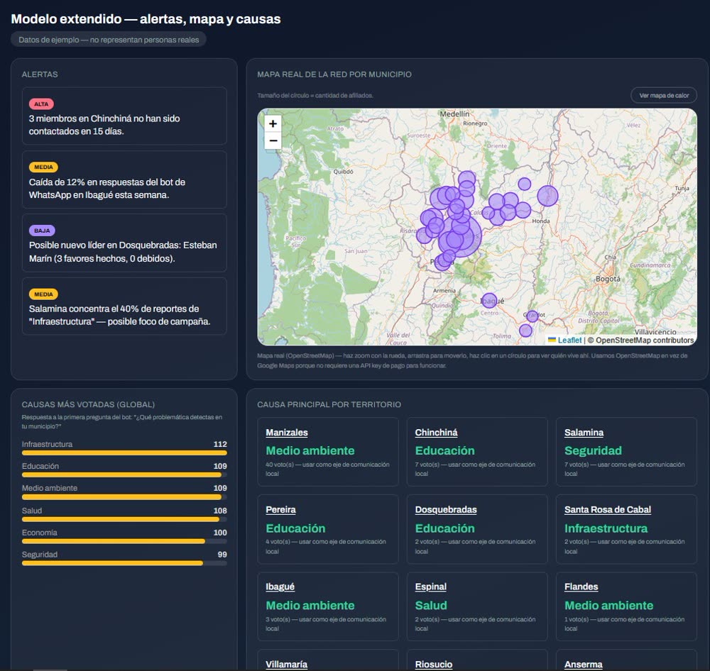Click the vote count '99' for Seguridad
The width and height of the screenshot is (710, 671).
[x=222, y=555]
